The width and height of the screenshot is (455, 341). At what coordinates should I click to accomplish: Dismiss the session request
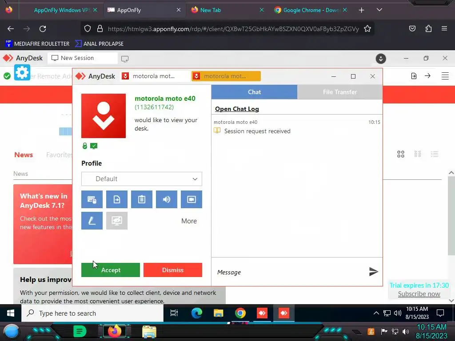(x=173, y=270)
